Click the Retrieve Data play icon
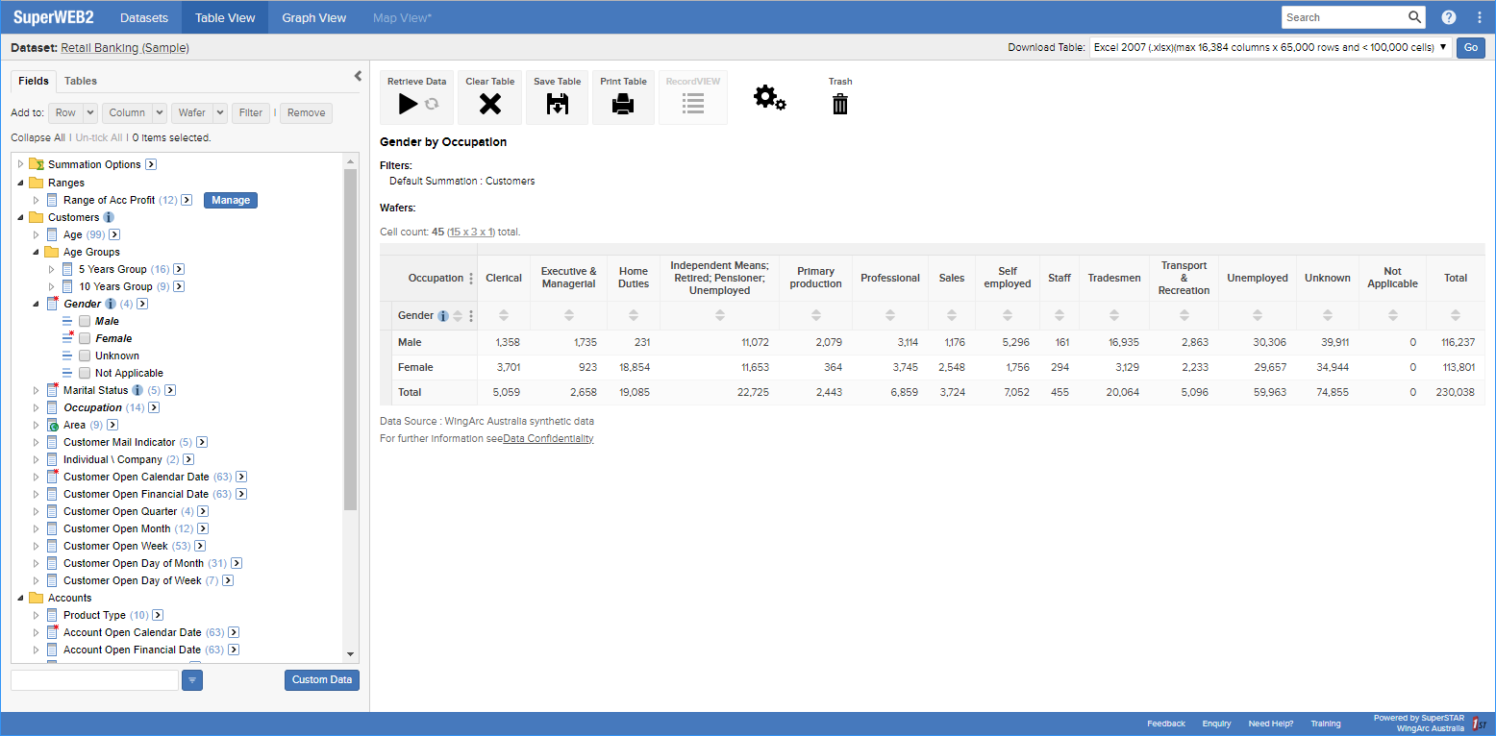The width and height of the screenshot is (1496, 736). pos(409,104)
